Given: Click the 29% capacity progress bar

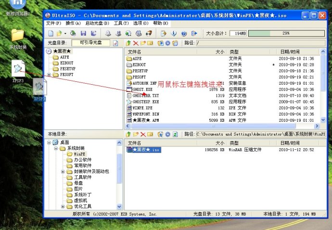Looking at the screenshot, I should click(x=286, y=34).
